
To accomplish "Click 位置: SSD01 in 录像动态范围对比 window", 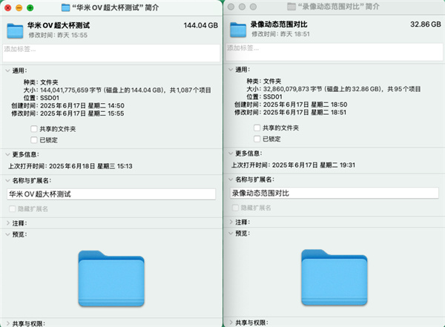I will [265, 97].
